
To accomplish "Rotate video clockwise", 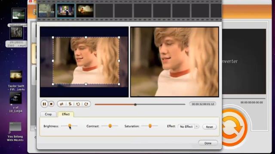I will 86,104.
